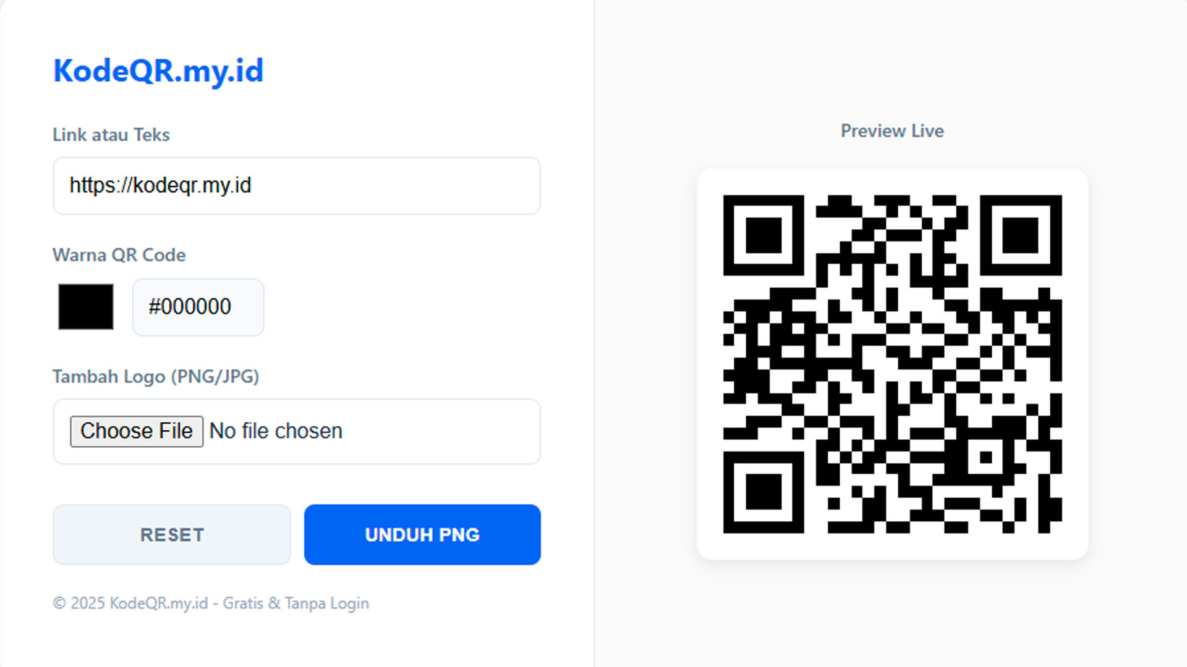
Task: Click the #000000 hex color field
Action: (197, 307)
